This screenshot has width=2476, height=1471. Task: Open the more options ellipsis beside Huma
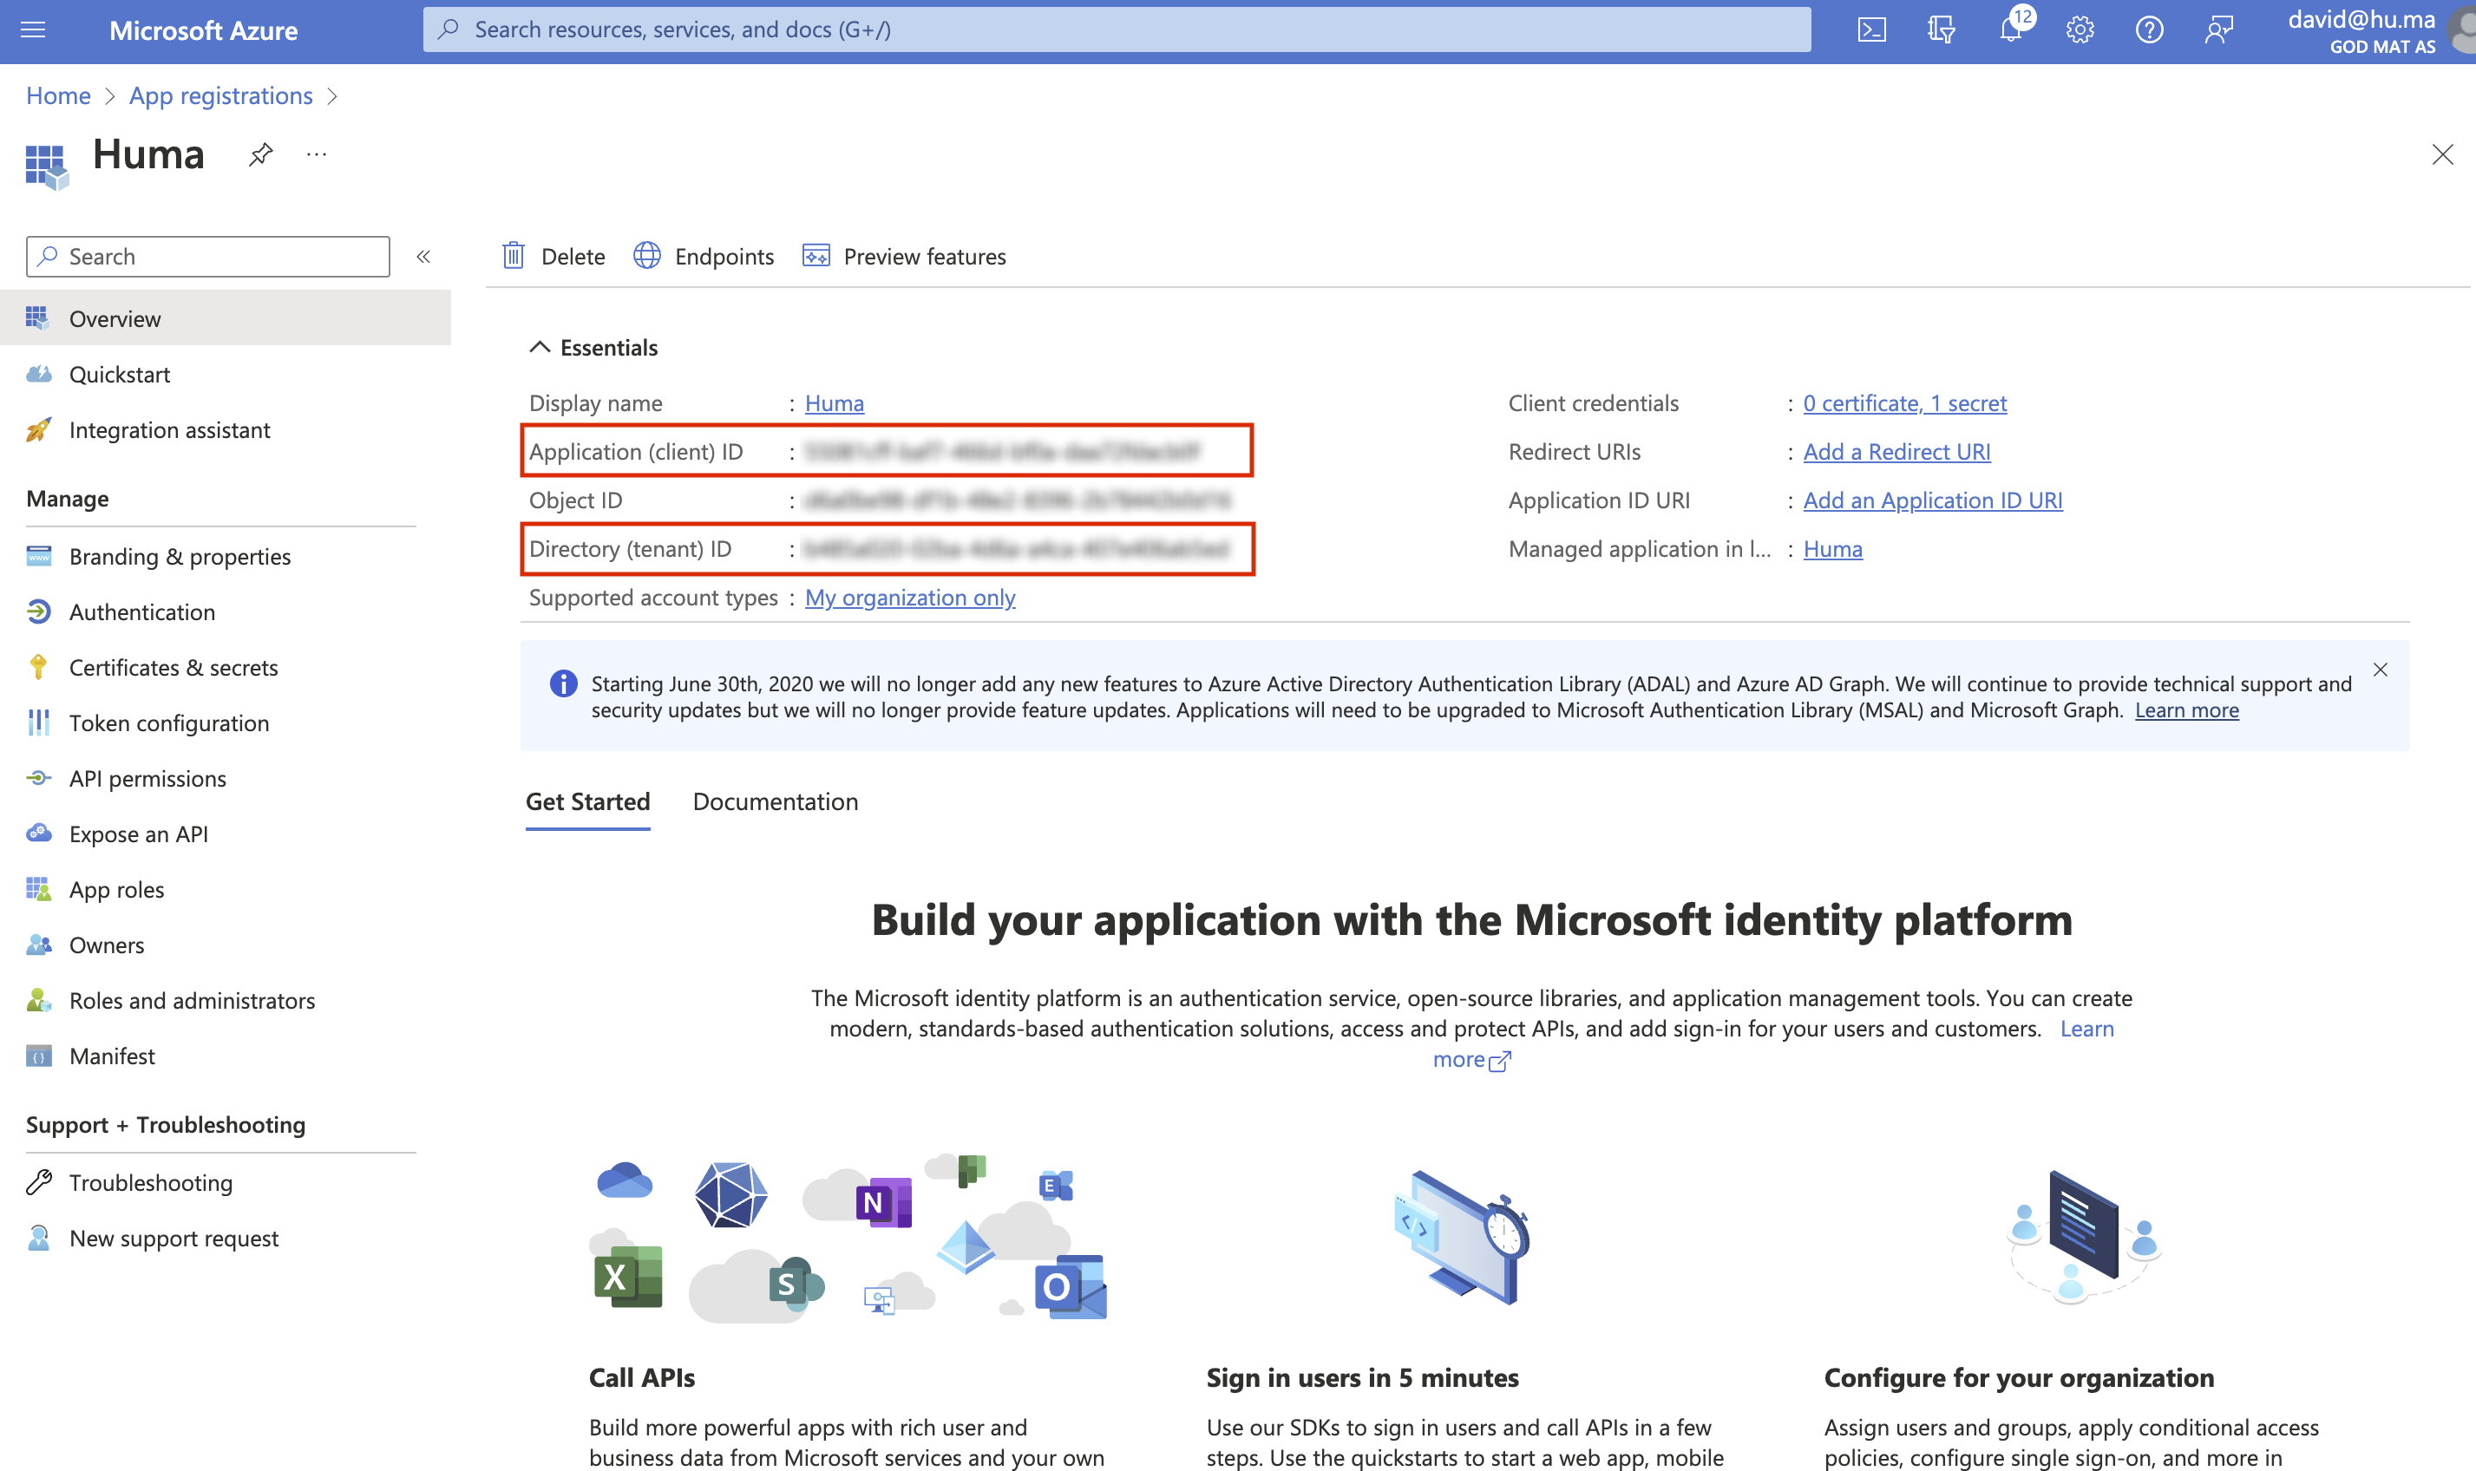coord(316,154)
